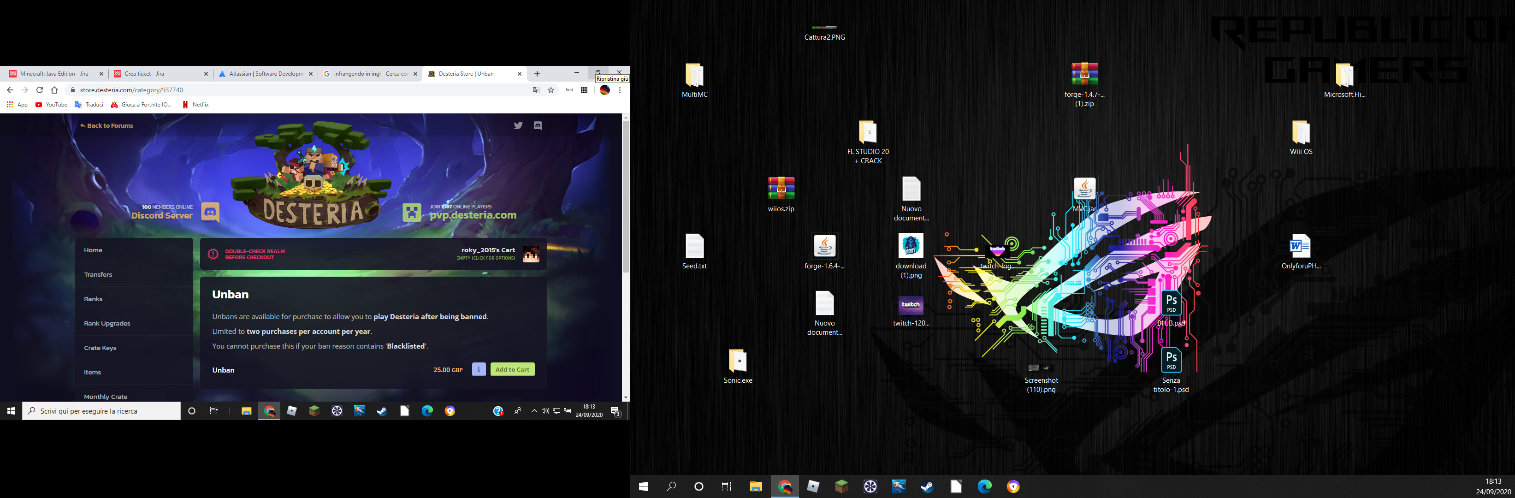Click the Discord icon in page header
The height and width of the screenshot is (498, 1515).
[538, 125]
